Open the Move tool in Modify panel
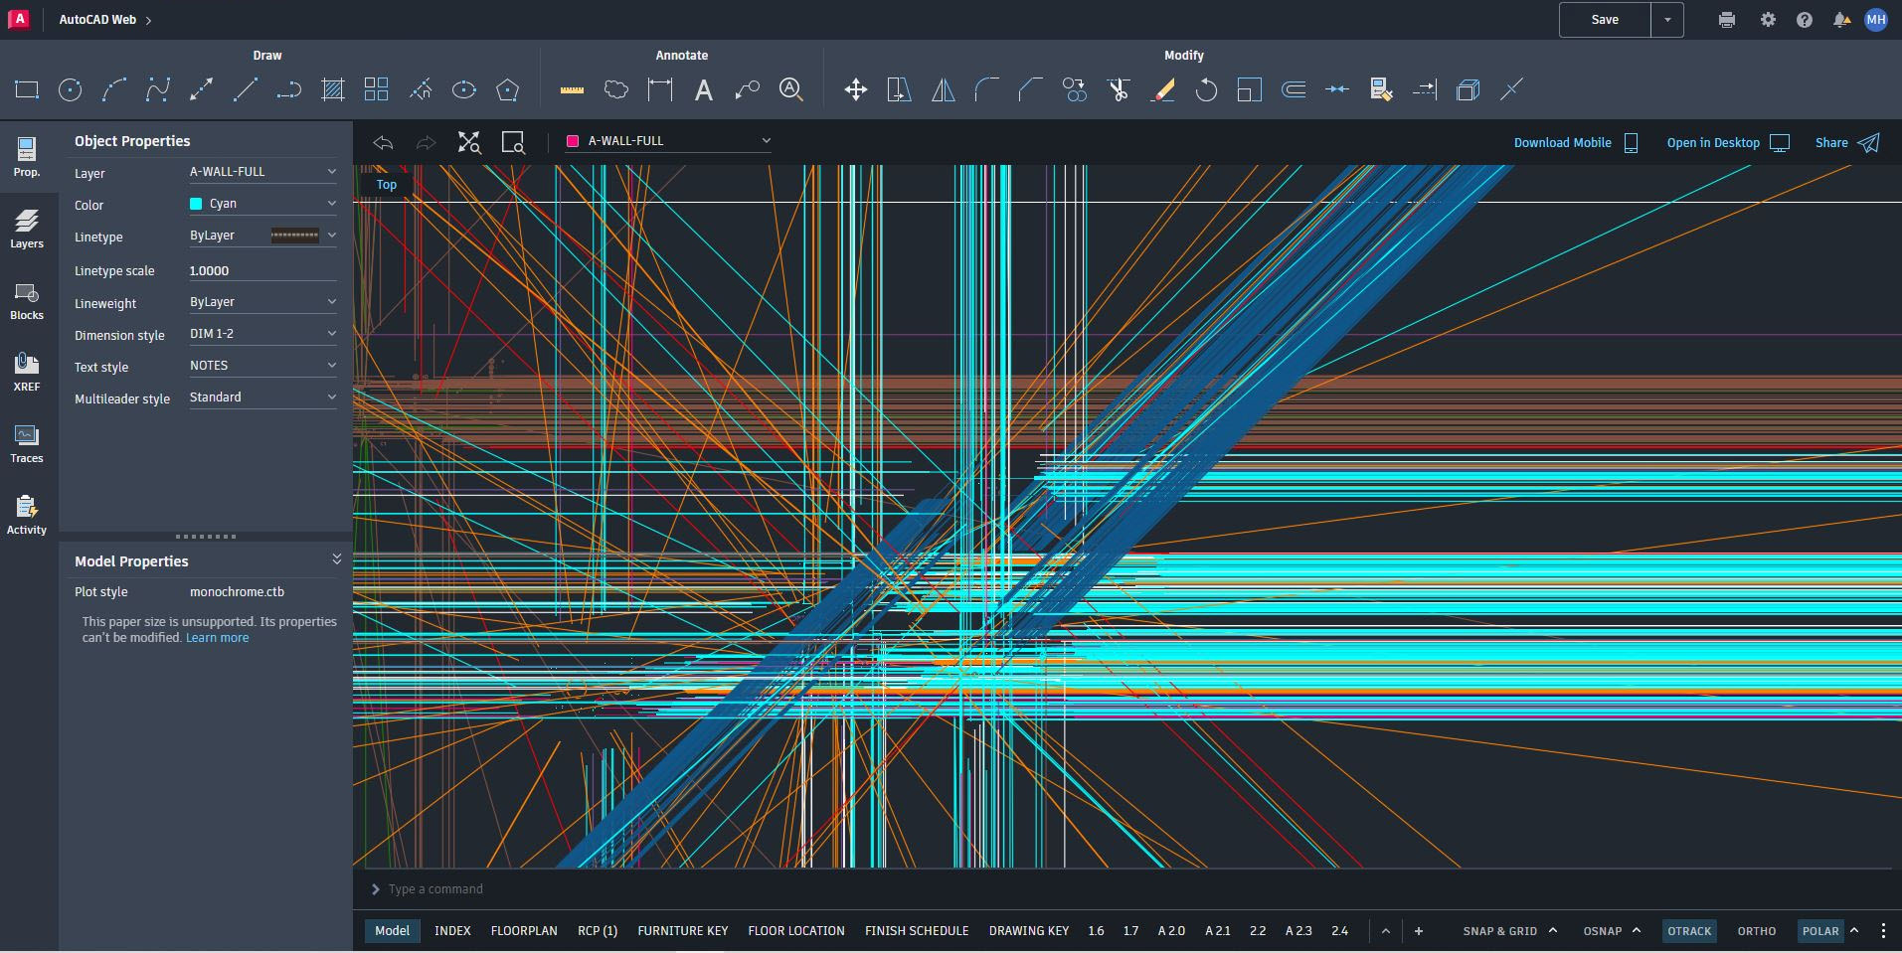The image size is (1902, 953). 854,89
